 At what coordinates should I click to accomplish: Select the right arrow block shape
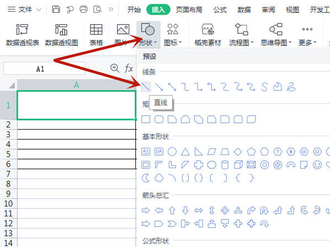click(x=146, y=210)
